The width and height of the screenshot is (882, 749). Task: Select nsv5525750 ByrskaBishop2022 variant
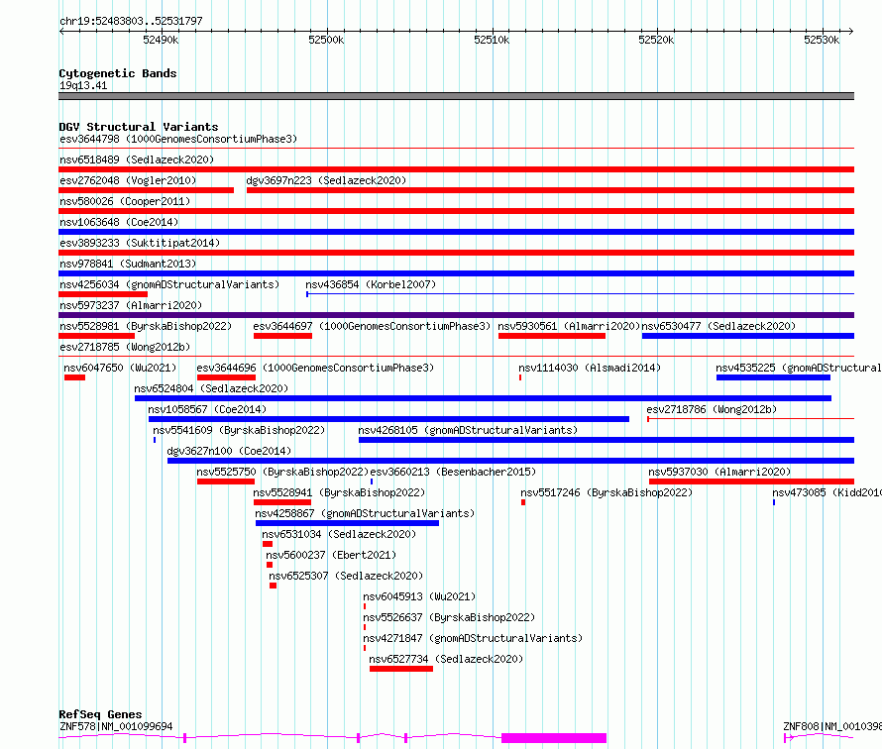click(226, 481)
